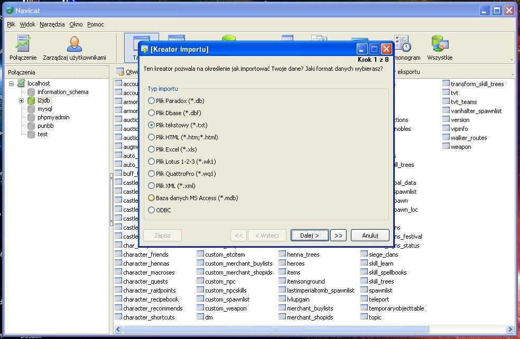The height and width of the screenshot is (339, 520).
Task: Click the Dalej > button
Action: click(310, 236)
